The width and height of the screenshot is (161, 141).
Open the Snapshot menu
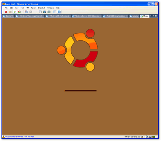tap(41, 8)
